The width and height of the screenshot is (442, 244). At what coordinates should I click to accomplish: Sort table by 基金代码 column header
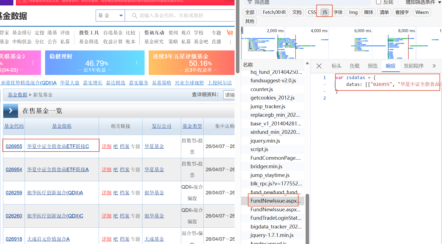[14, 126]
